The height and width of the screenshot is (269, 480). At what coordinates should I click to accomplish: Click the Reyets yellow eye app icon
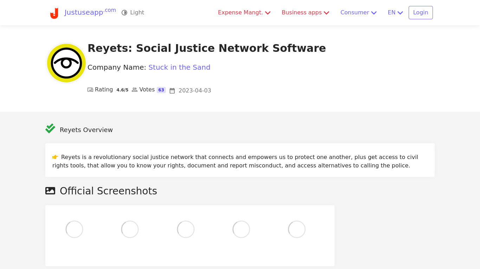66,63
